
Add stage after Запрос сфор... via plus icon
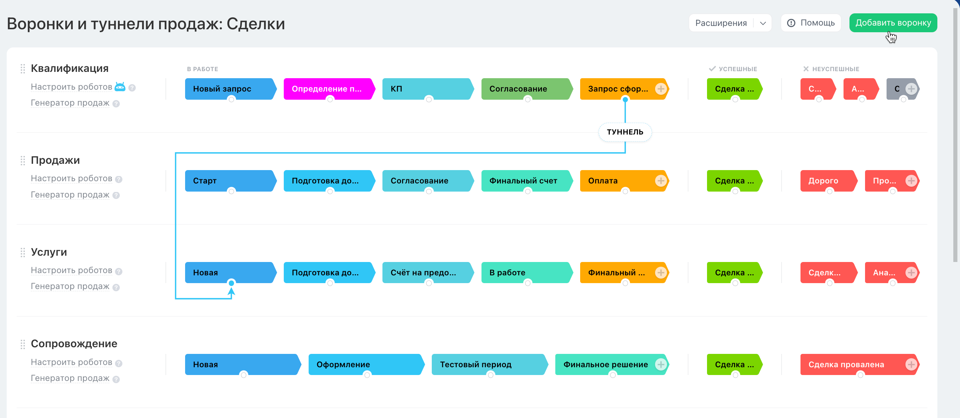point(661,89)
